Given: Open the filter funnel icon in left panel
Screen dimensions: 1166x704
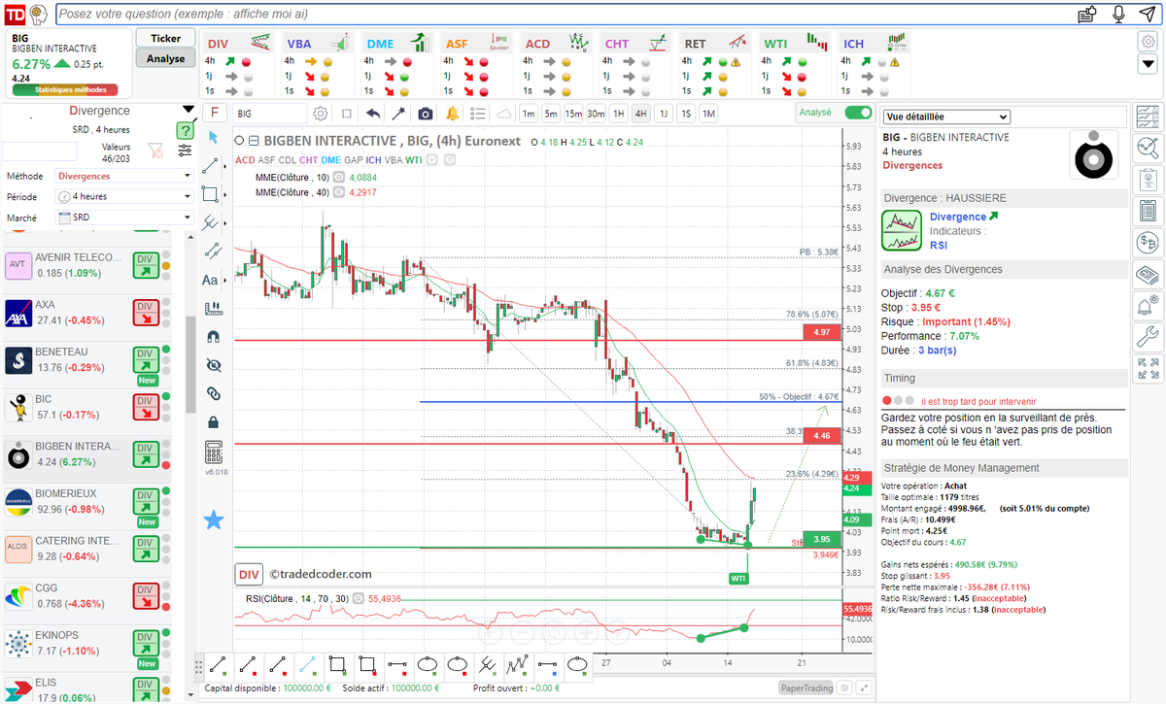Looking at the screenshot, I should pos(154,150).
